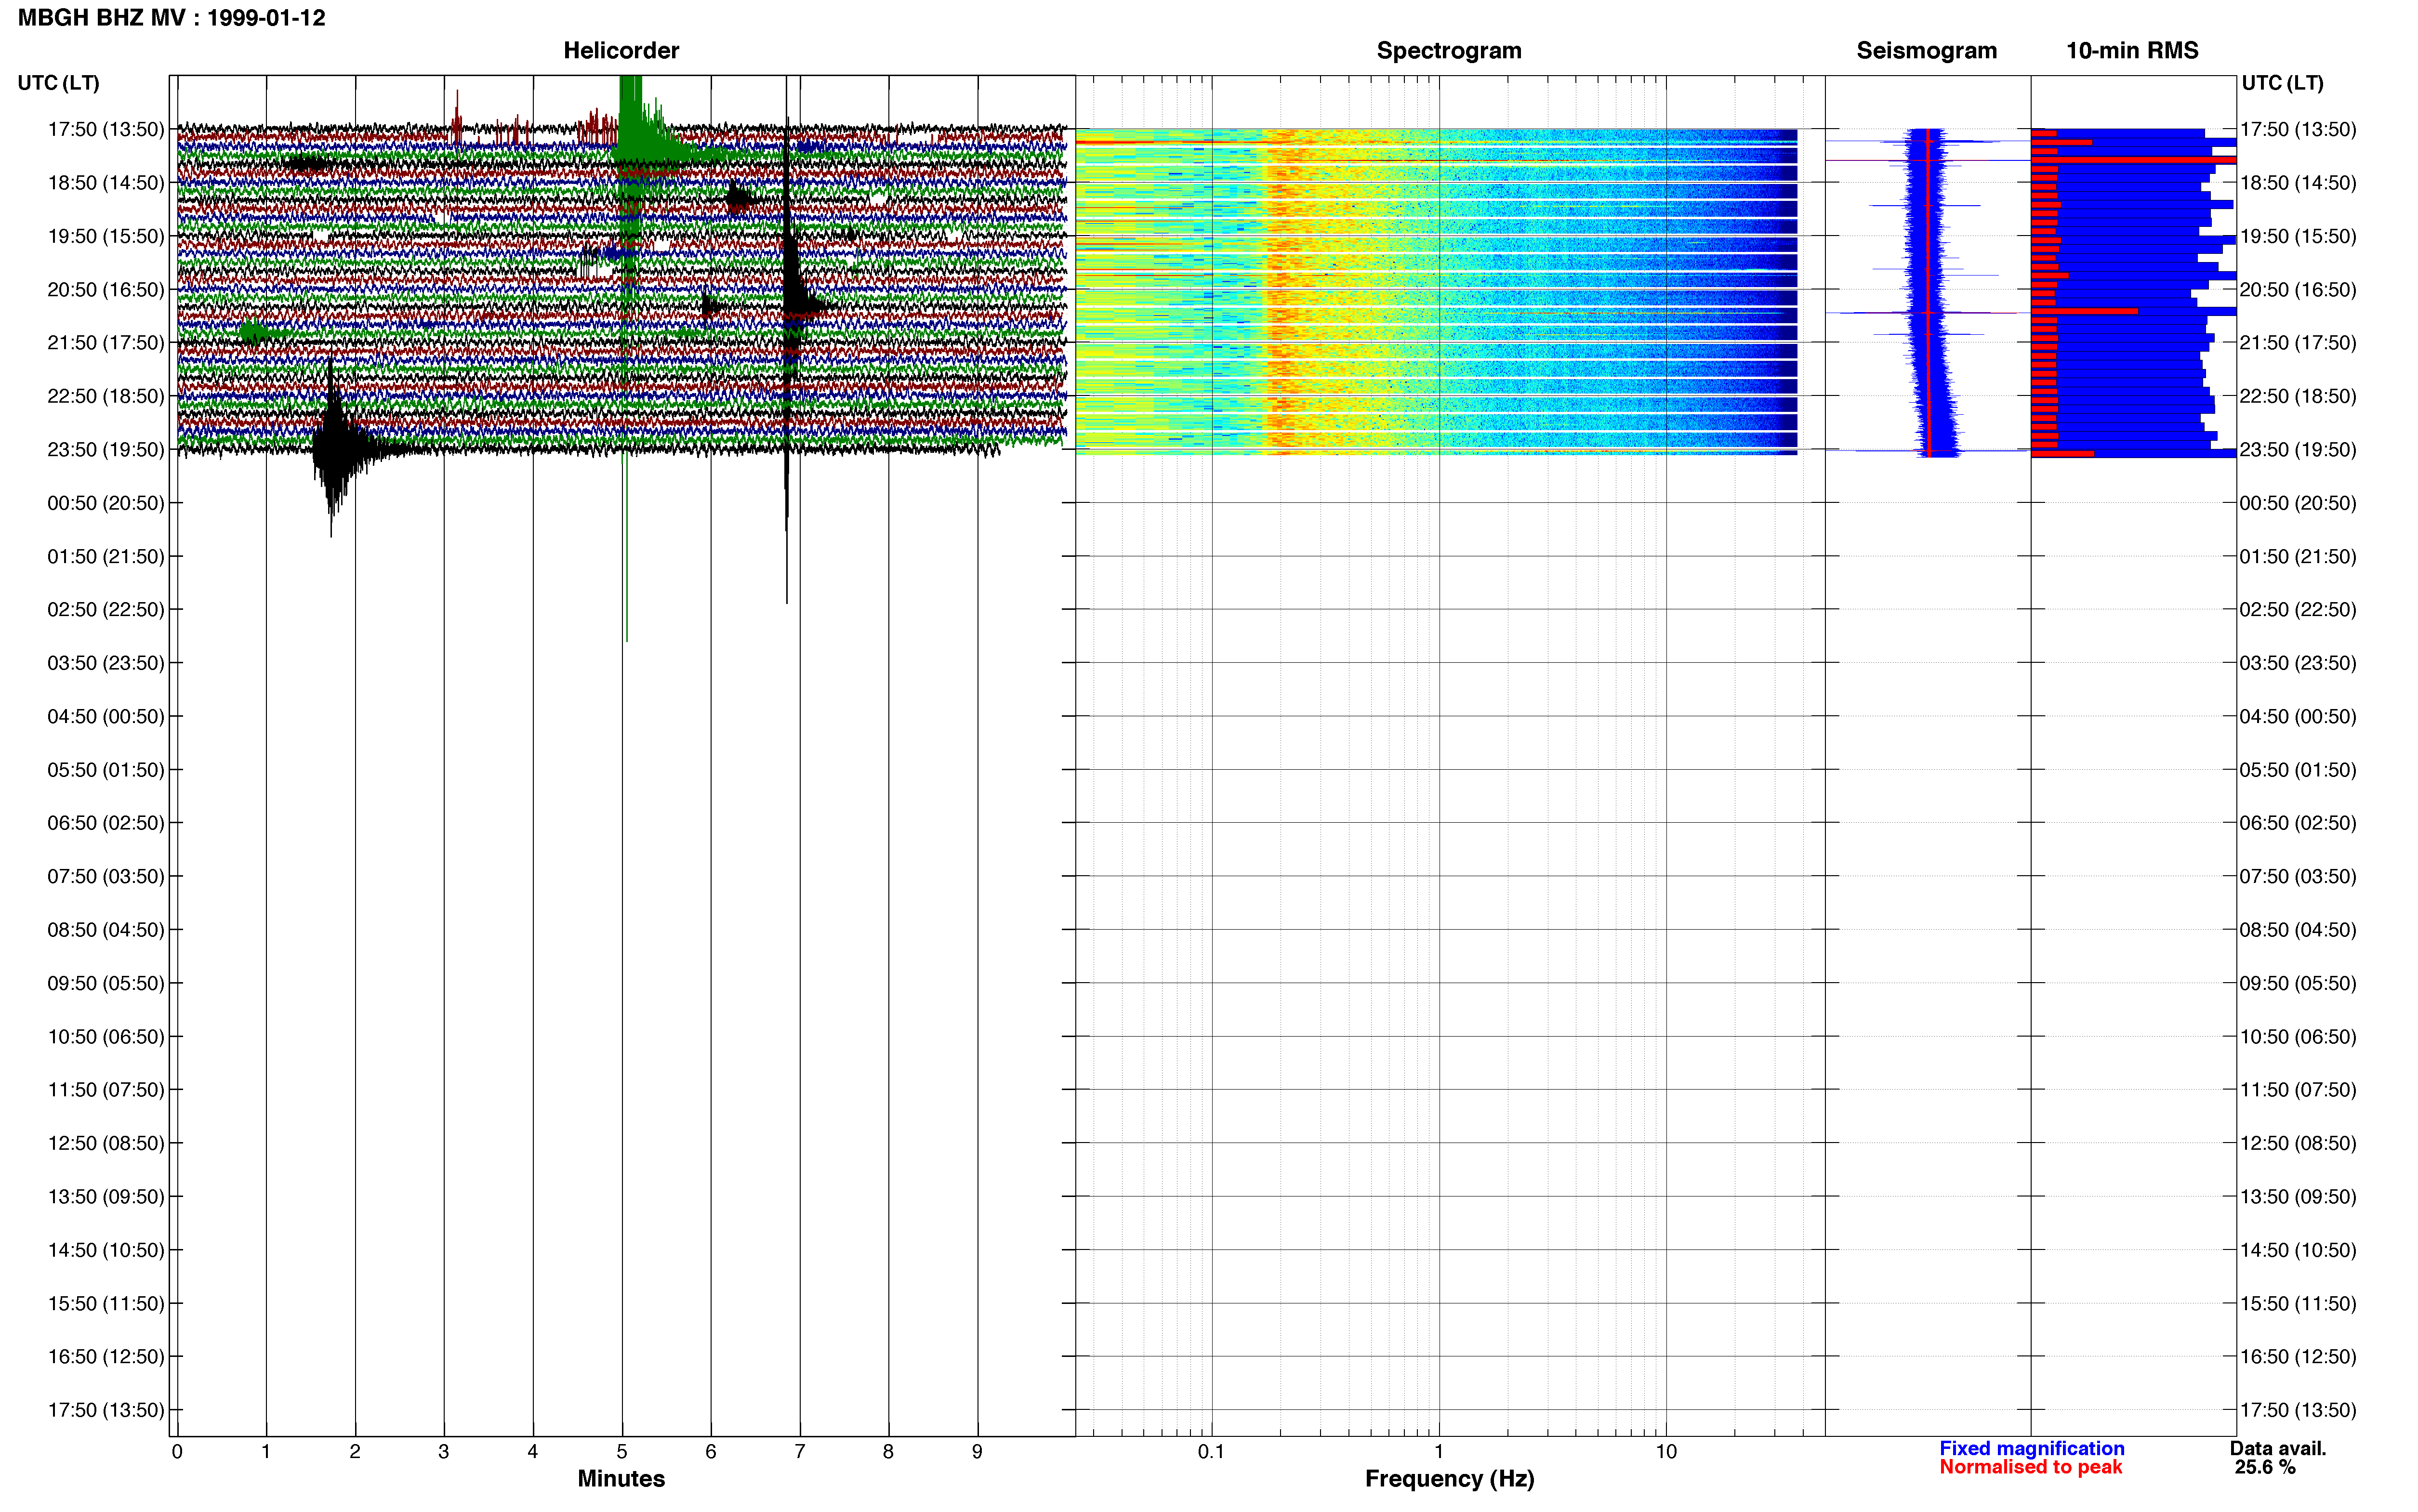Click the 'Helicorder' panel heading

(621, 51)
